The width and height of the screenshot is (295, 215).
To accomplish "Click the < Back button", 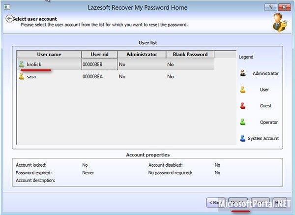I will tap(216, 203).
